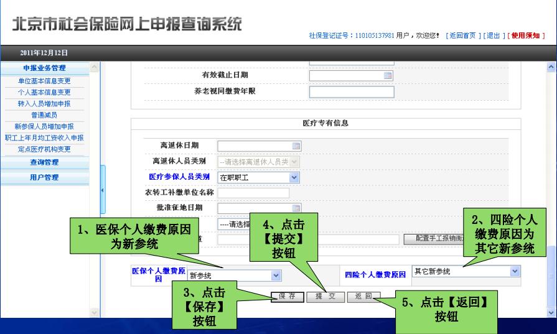Expand the 申报业务管理 menu section
The height and width of the screenshot is (334, 557).
(x=44, y=68)
